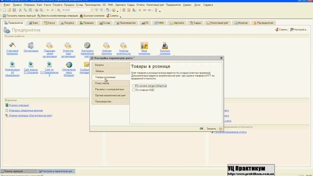Screen dimensions: 313x176
Task: Open the Ввод начальных остатков icon
Action: click(144, 45)
